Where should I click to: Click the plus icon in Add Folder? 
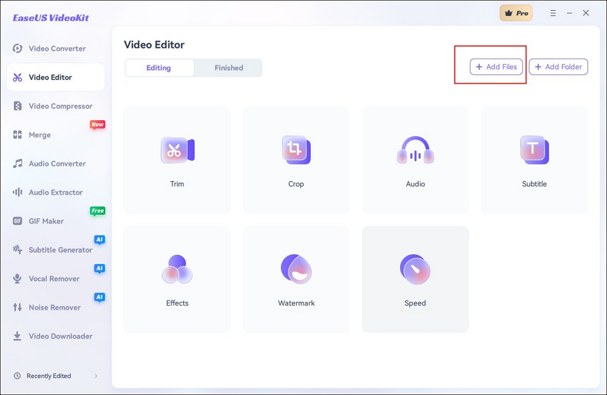(538, 67)
